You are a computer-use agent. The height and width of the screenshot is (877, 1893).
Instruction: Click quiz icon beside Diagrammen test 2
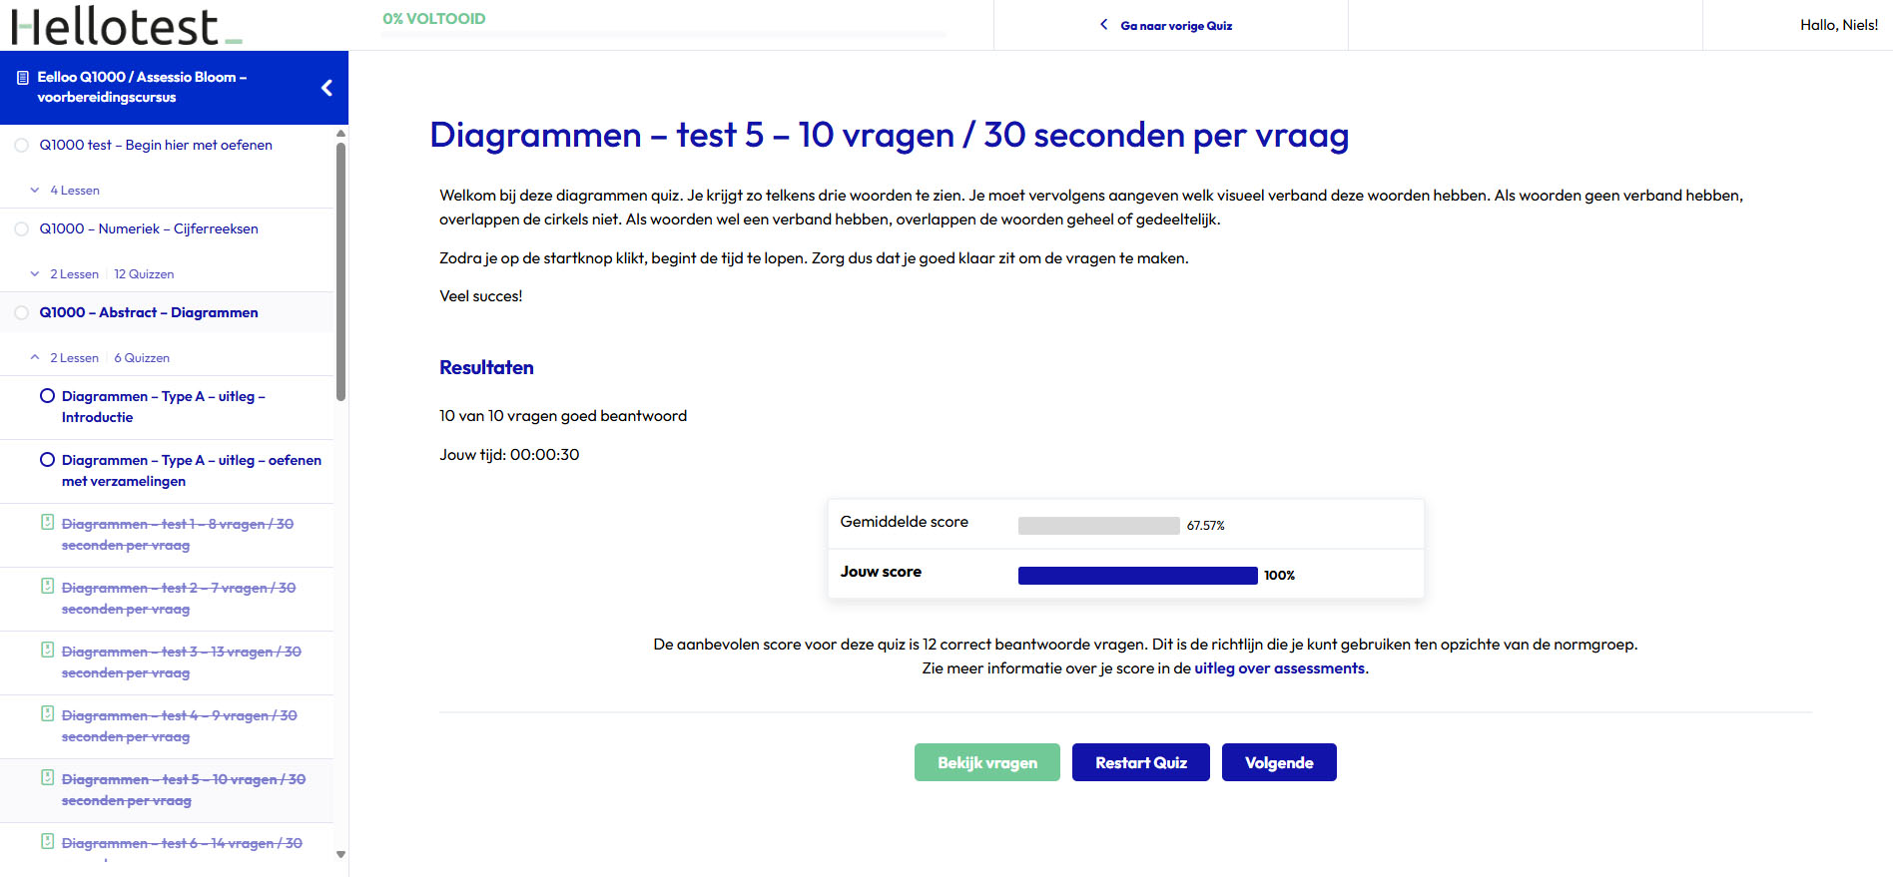coord(47,586)
